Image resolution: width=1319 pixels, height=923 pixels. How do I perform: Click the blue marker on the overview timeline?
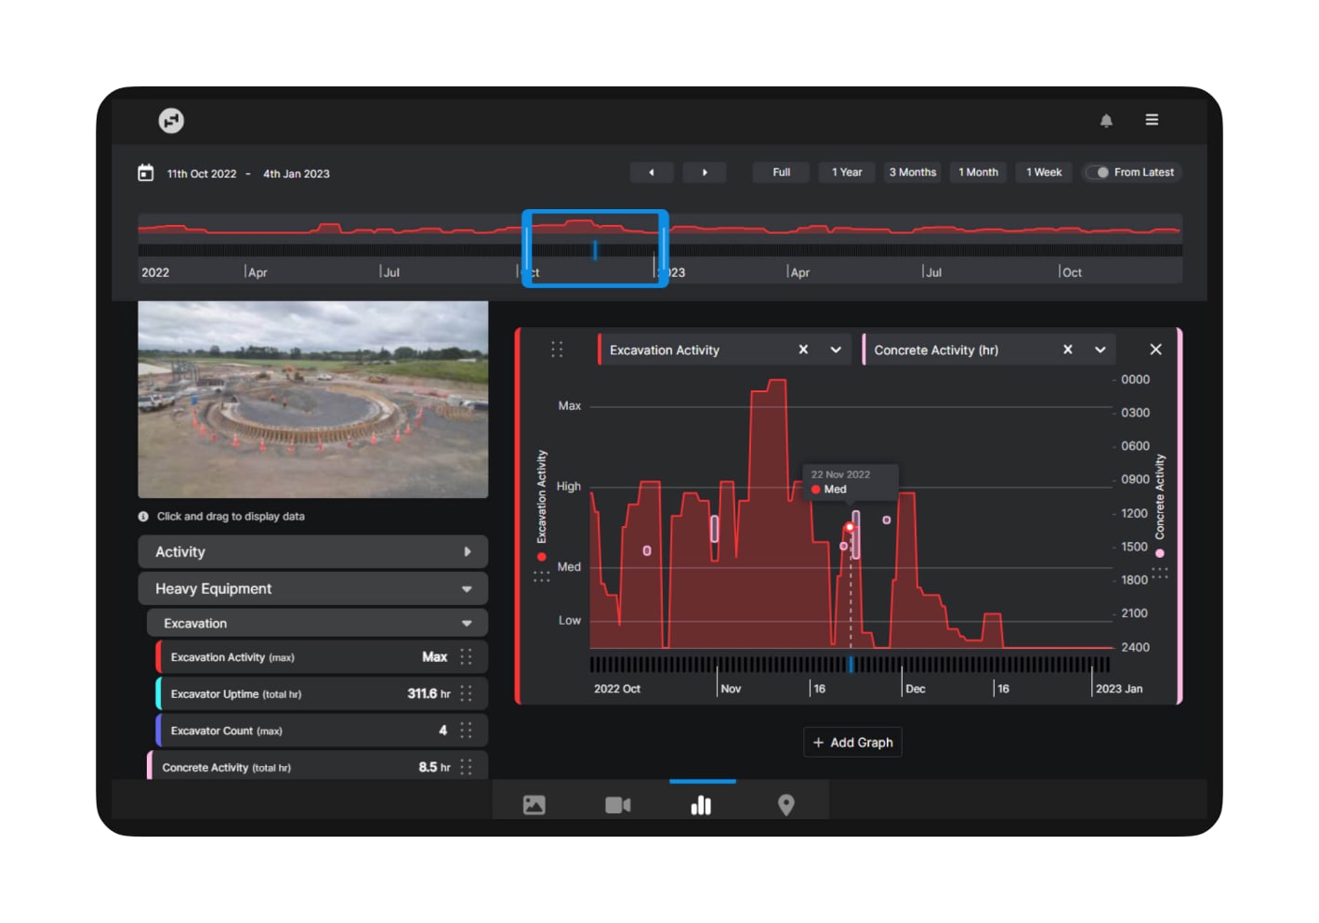point(596,248)
